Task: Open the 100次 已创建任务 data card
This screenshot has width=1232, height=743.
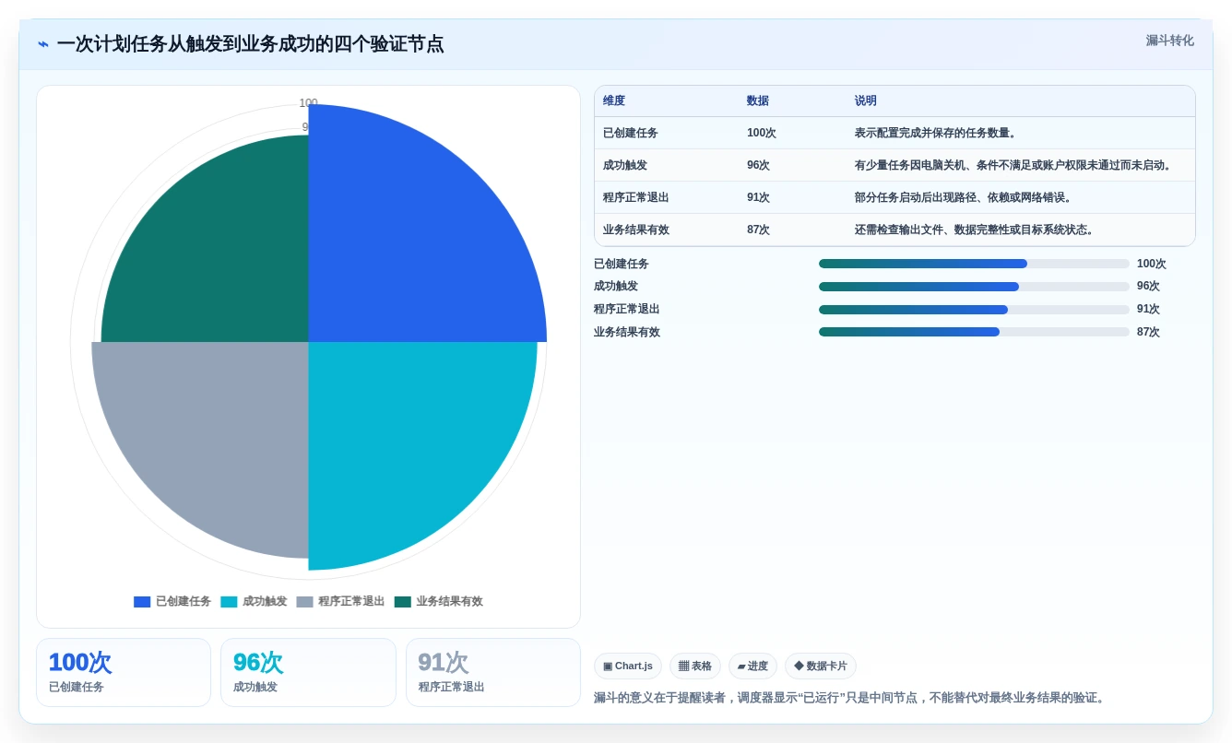Action: pyautogui.click(x=124, y=673)
